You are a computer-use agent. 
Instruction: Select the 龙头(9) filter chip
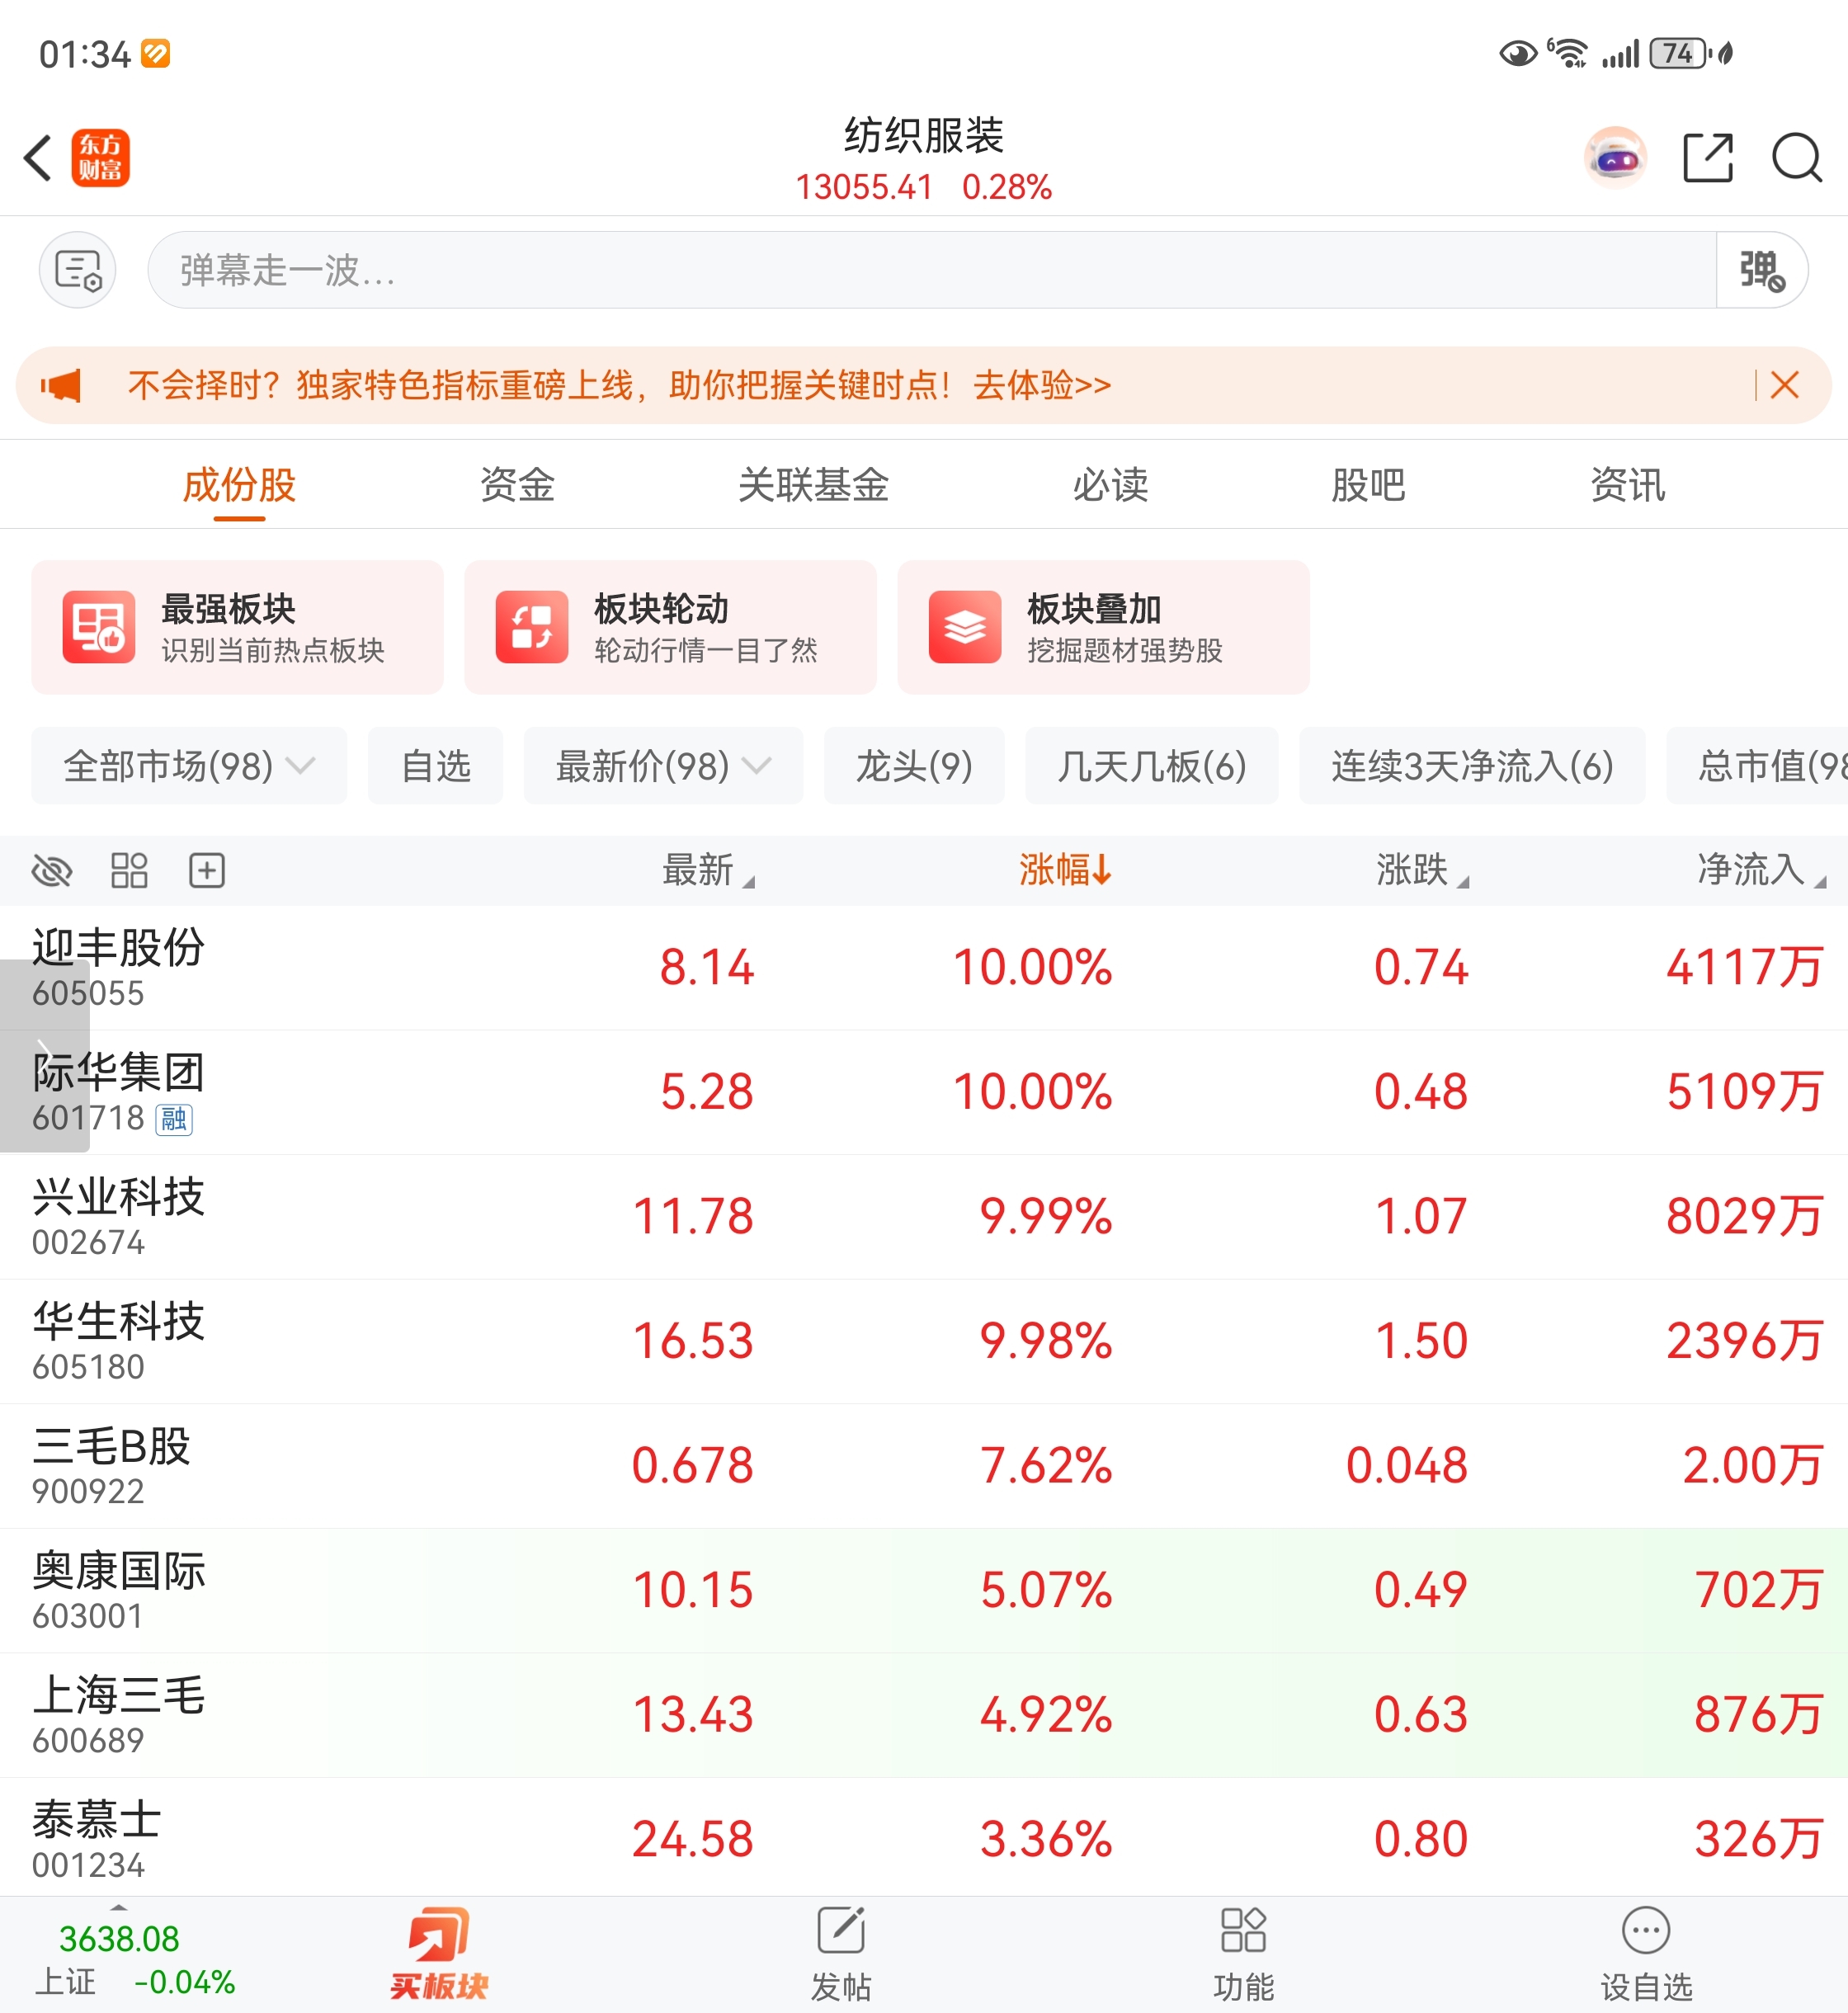914,766
